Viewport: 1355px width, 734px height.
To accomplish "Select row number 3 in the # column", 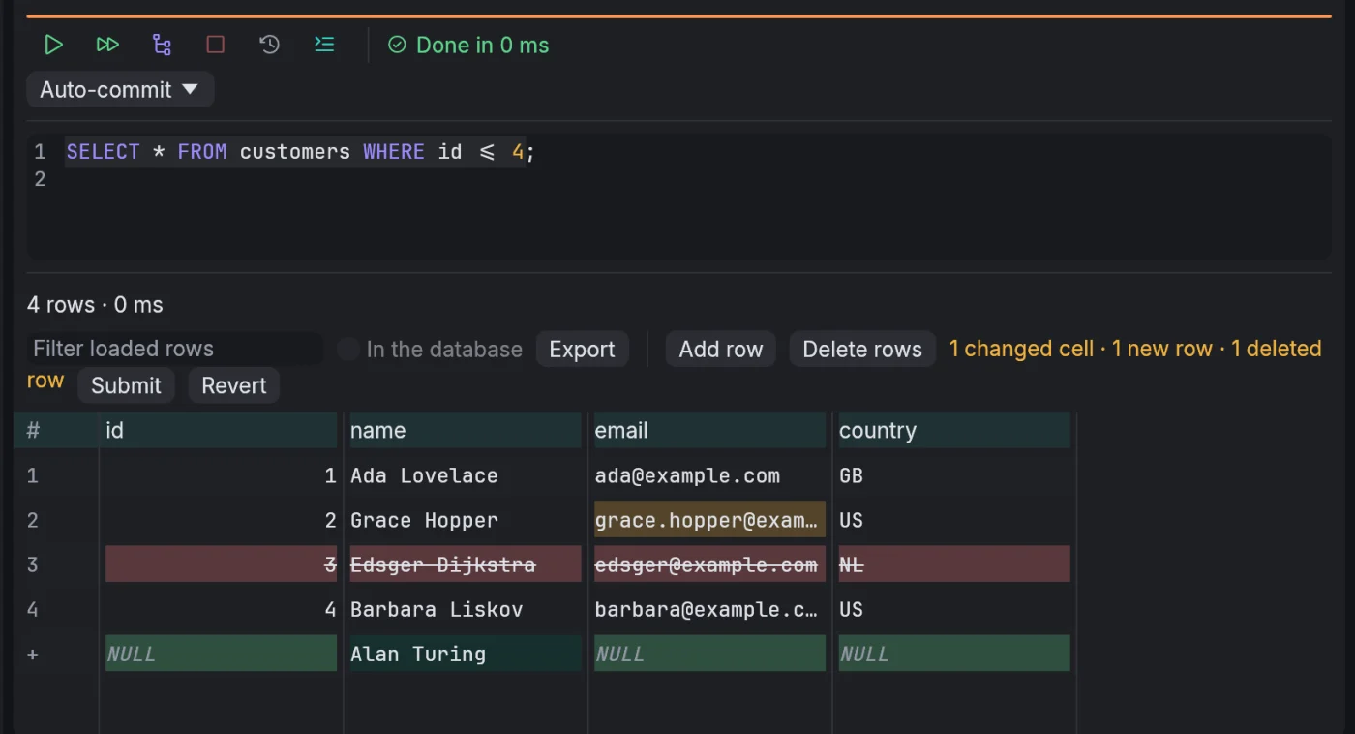I will 33,565.
